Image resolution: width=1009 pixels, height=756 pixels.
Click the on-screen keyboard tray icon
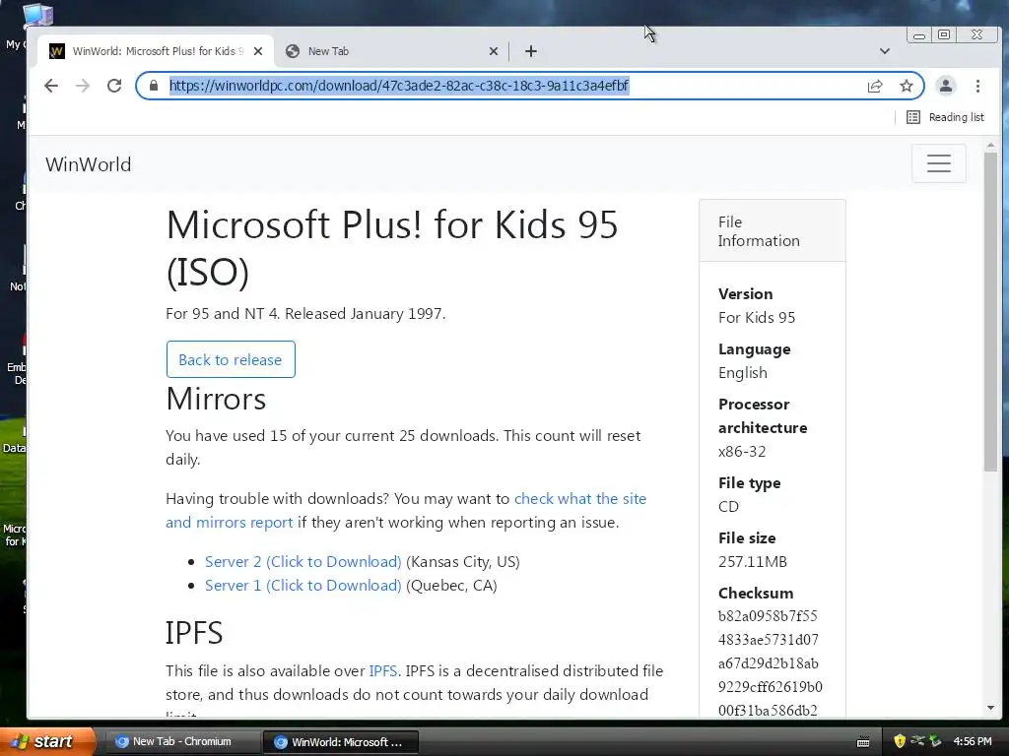tap(863, 742)
